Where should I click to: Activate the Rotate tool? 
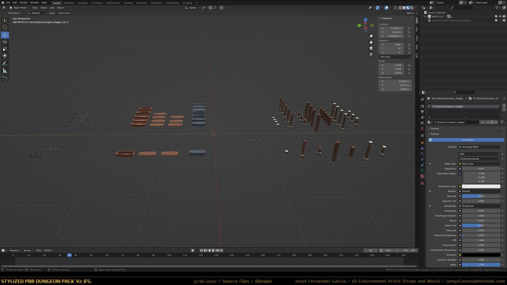[5, 42]
